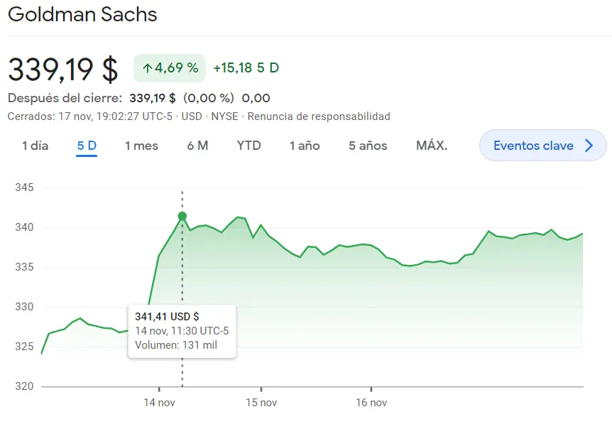This screenshot has width=612, height=424.
Task: View the YTD performance chart
Action: coord(248,145)
